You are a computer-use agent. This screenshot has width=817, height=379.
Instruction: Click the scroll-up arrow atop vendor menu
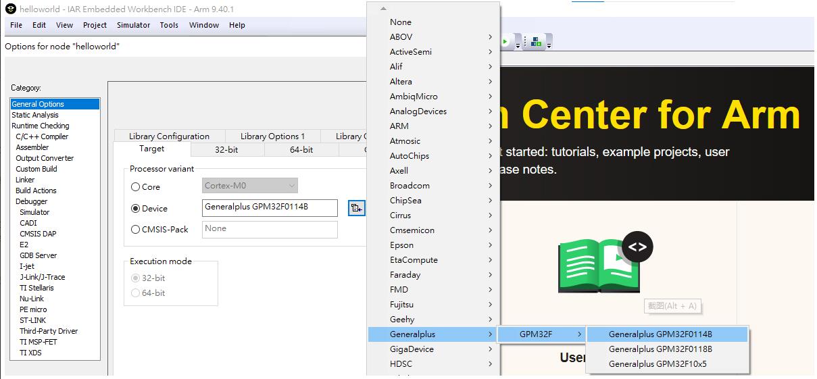point(383,8)
